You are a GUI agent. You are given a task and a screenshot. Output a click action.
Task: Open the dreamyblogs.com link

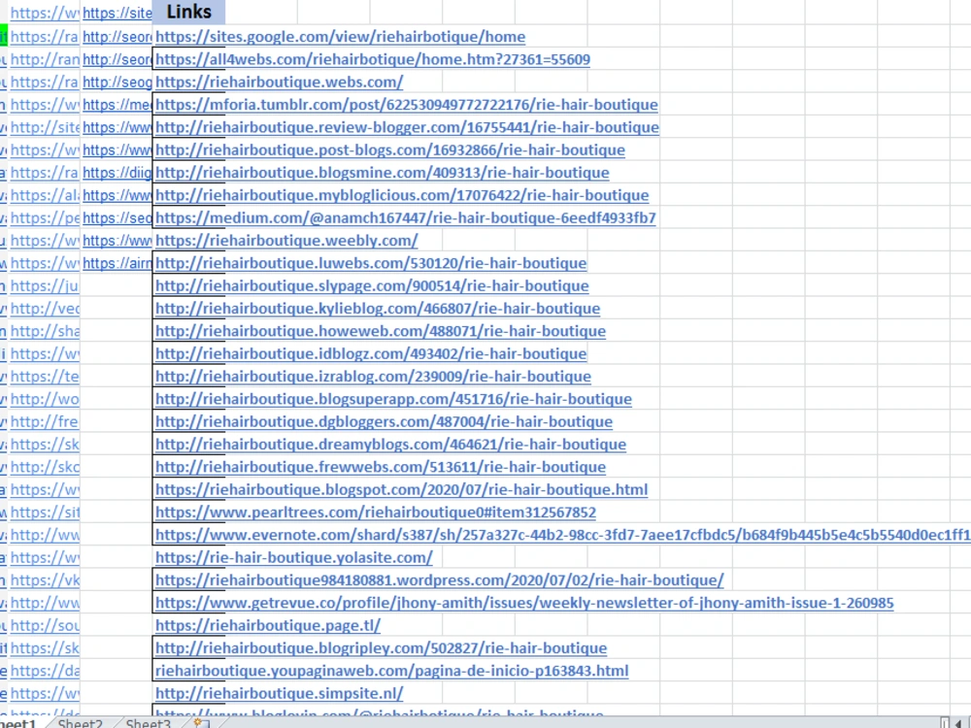[390, 444]
